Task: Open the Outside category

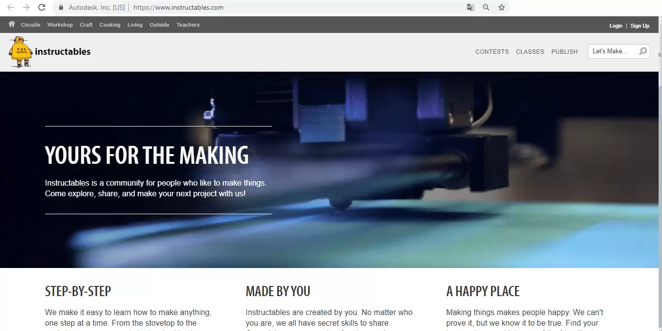Action: pos(159,25)
